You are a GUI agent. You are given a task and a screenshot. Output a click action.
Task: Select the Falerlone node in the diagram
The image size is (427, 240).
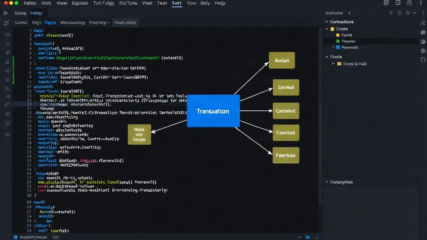[286, 155]
